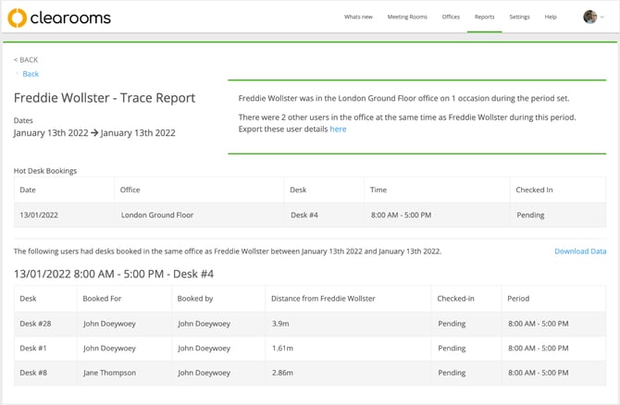The height and width of the screenshot is (405, 620).
Task: Export user details via 'here' link
Action: click(338, 129)
